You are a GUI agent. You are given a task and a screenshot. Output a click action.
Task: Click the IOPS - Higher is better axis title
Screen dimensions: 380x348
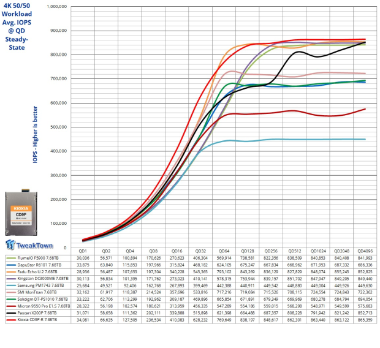tap(35, 135)
